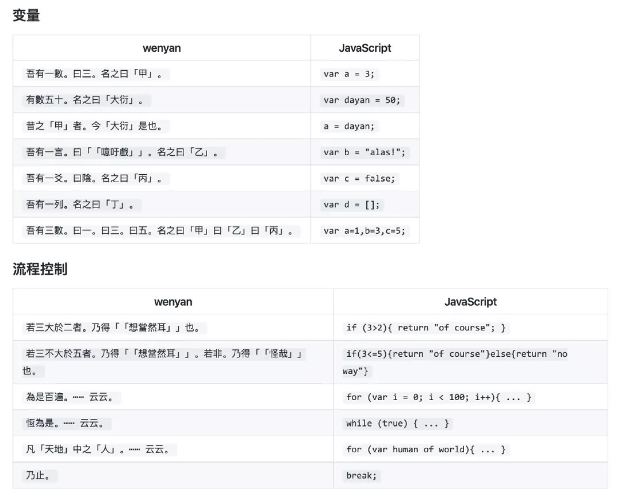Click the 变量 section heading
The image size is (621, 500).
(x=26, y=16)
